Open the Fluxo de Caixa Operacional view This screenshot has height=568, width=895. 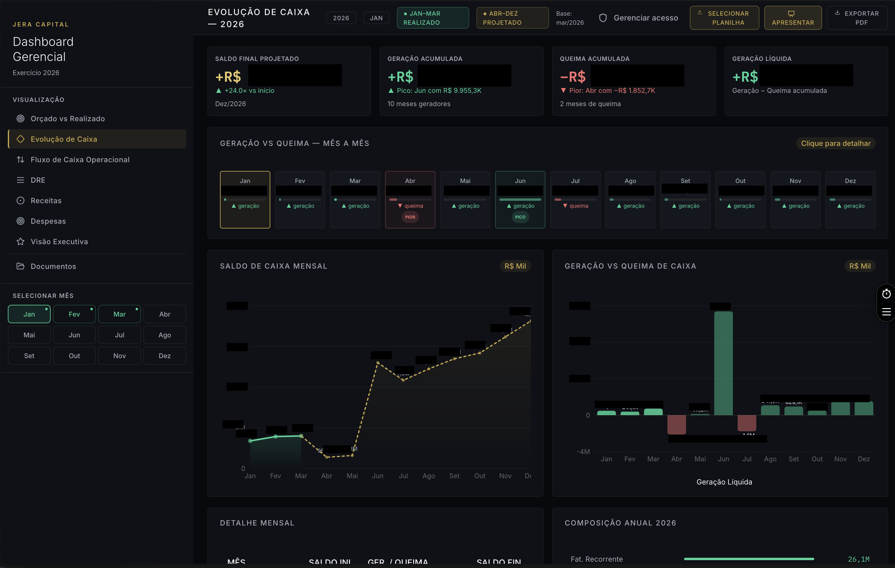point(80,159)
